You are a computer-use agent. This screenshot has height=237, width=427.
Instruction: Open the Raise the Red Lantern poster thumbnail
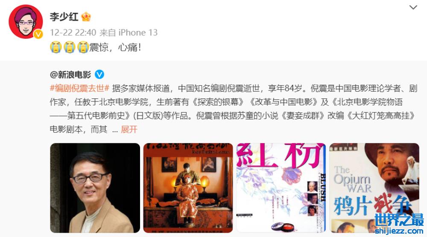click(x=188, y=188)
